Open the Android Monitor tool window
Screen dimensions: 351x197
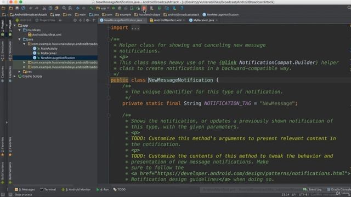point(76,189)
